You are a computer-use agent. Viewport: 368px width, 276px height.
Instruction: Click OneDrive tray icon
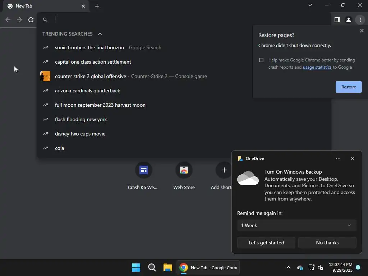point(300,267)
